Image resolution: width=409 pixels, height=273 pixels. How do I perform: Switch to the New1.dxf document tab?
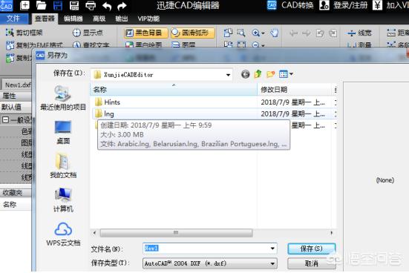[x=17, y=85]
